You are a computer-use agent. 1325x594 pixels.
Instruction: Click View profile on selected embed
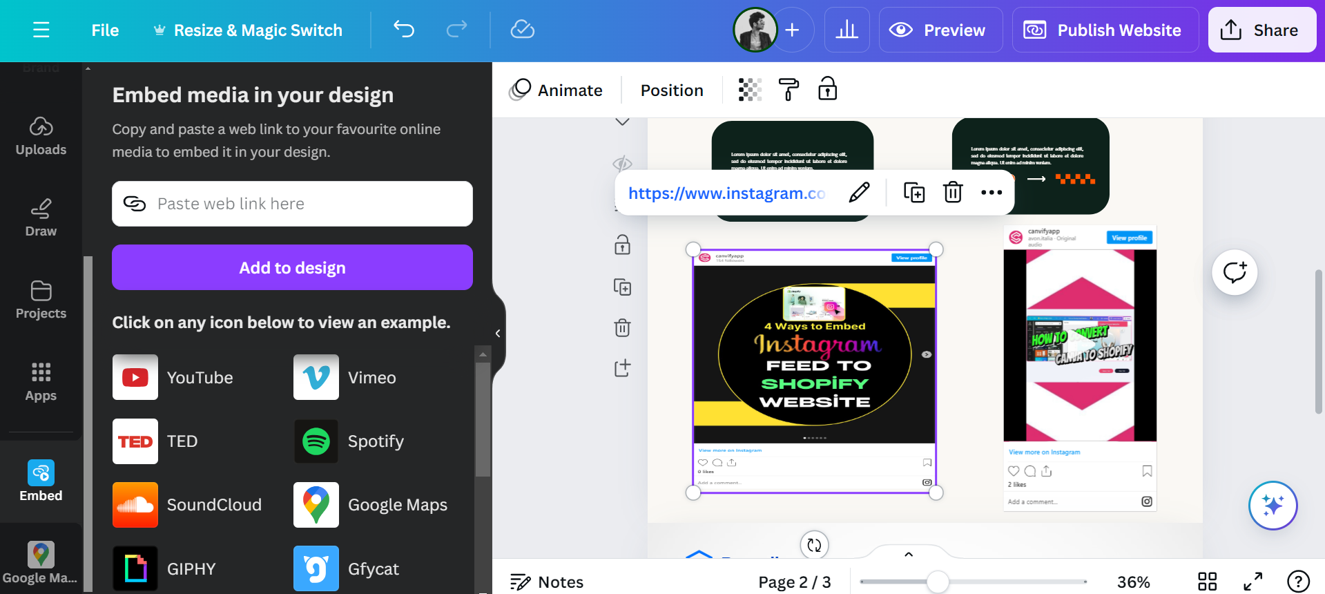pyautogui.click(x=911, y=258)
